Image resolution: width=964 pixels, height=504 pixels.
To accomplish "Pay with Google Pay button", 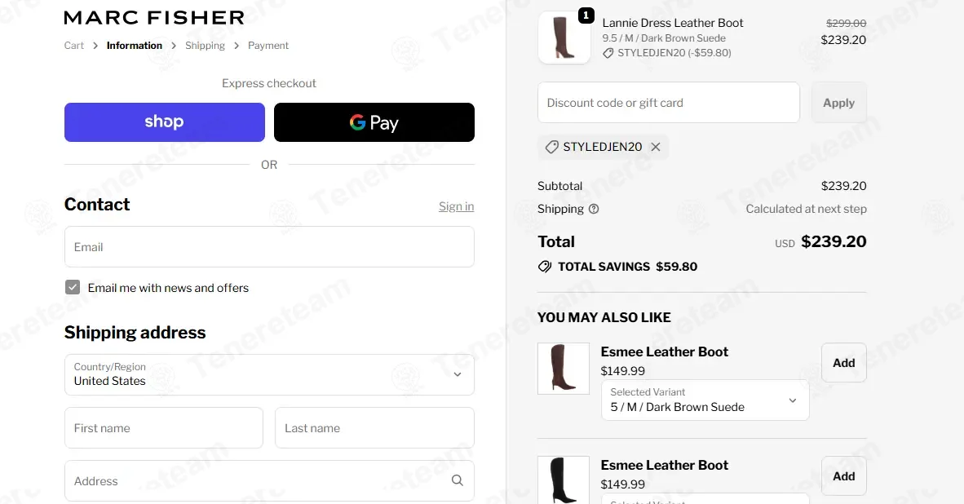I will (374, 122).
